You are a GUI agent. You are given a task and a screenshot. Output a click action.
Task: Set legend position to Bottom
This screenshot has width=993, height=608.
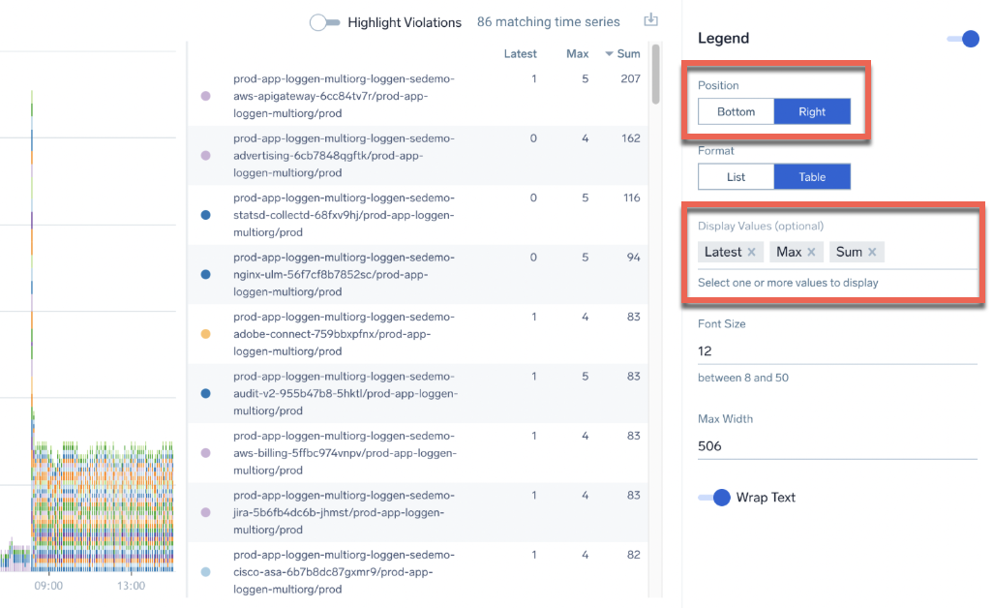pyautogui.click(x=736, y=111)
